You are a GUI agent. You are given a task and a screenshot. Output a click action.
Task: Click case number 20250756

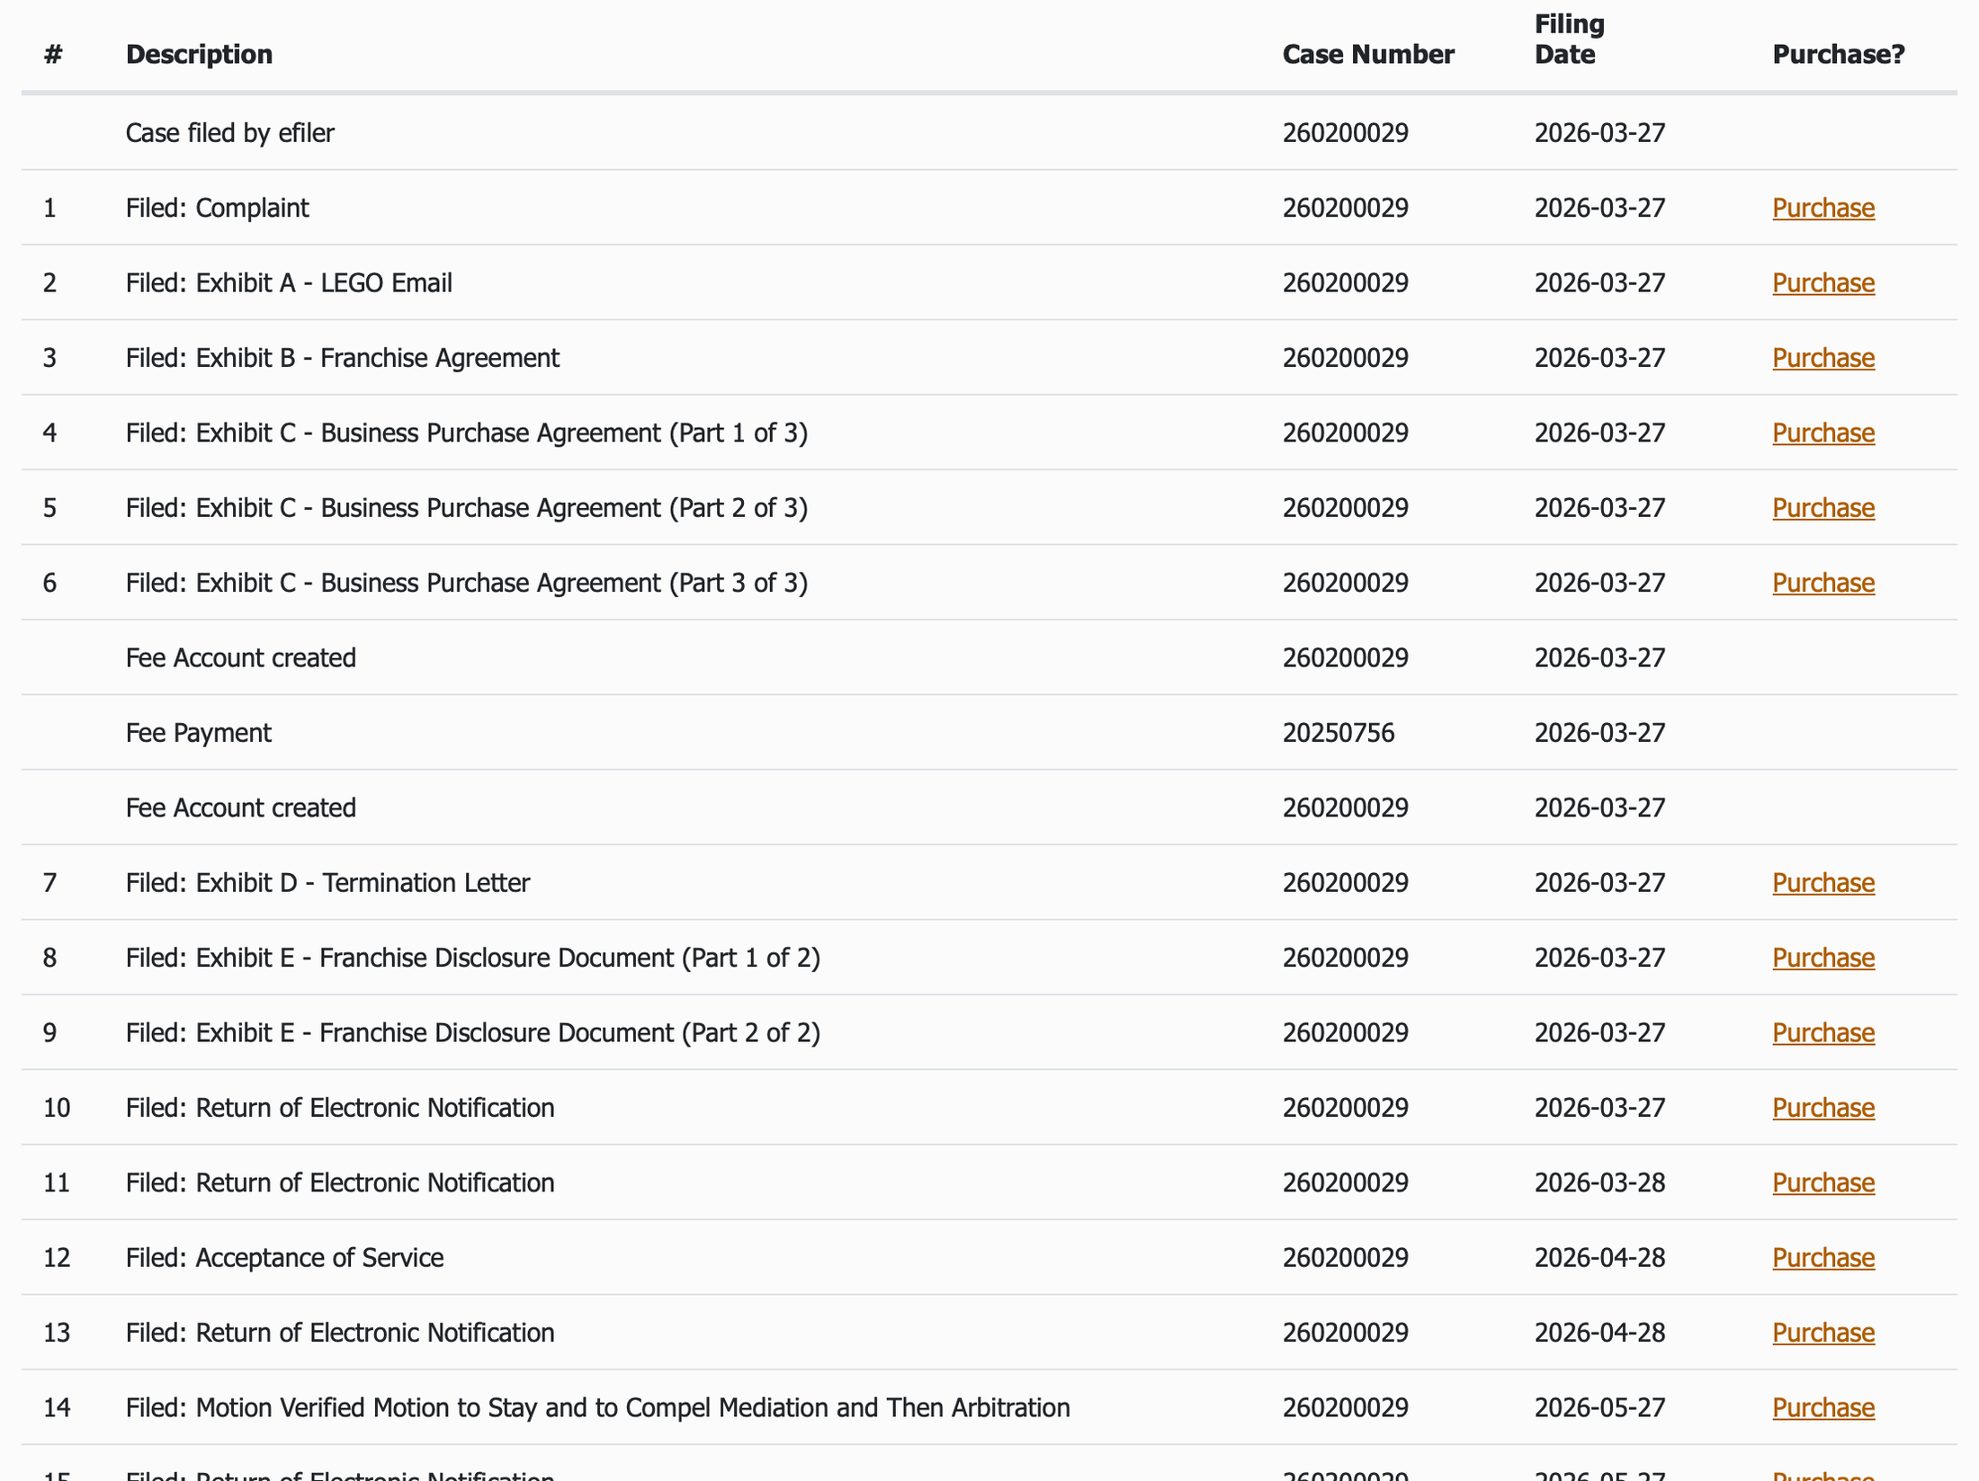[x=1339, y=733]
